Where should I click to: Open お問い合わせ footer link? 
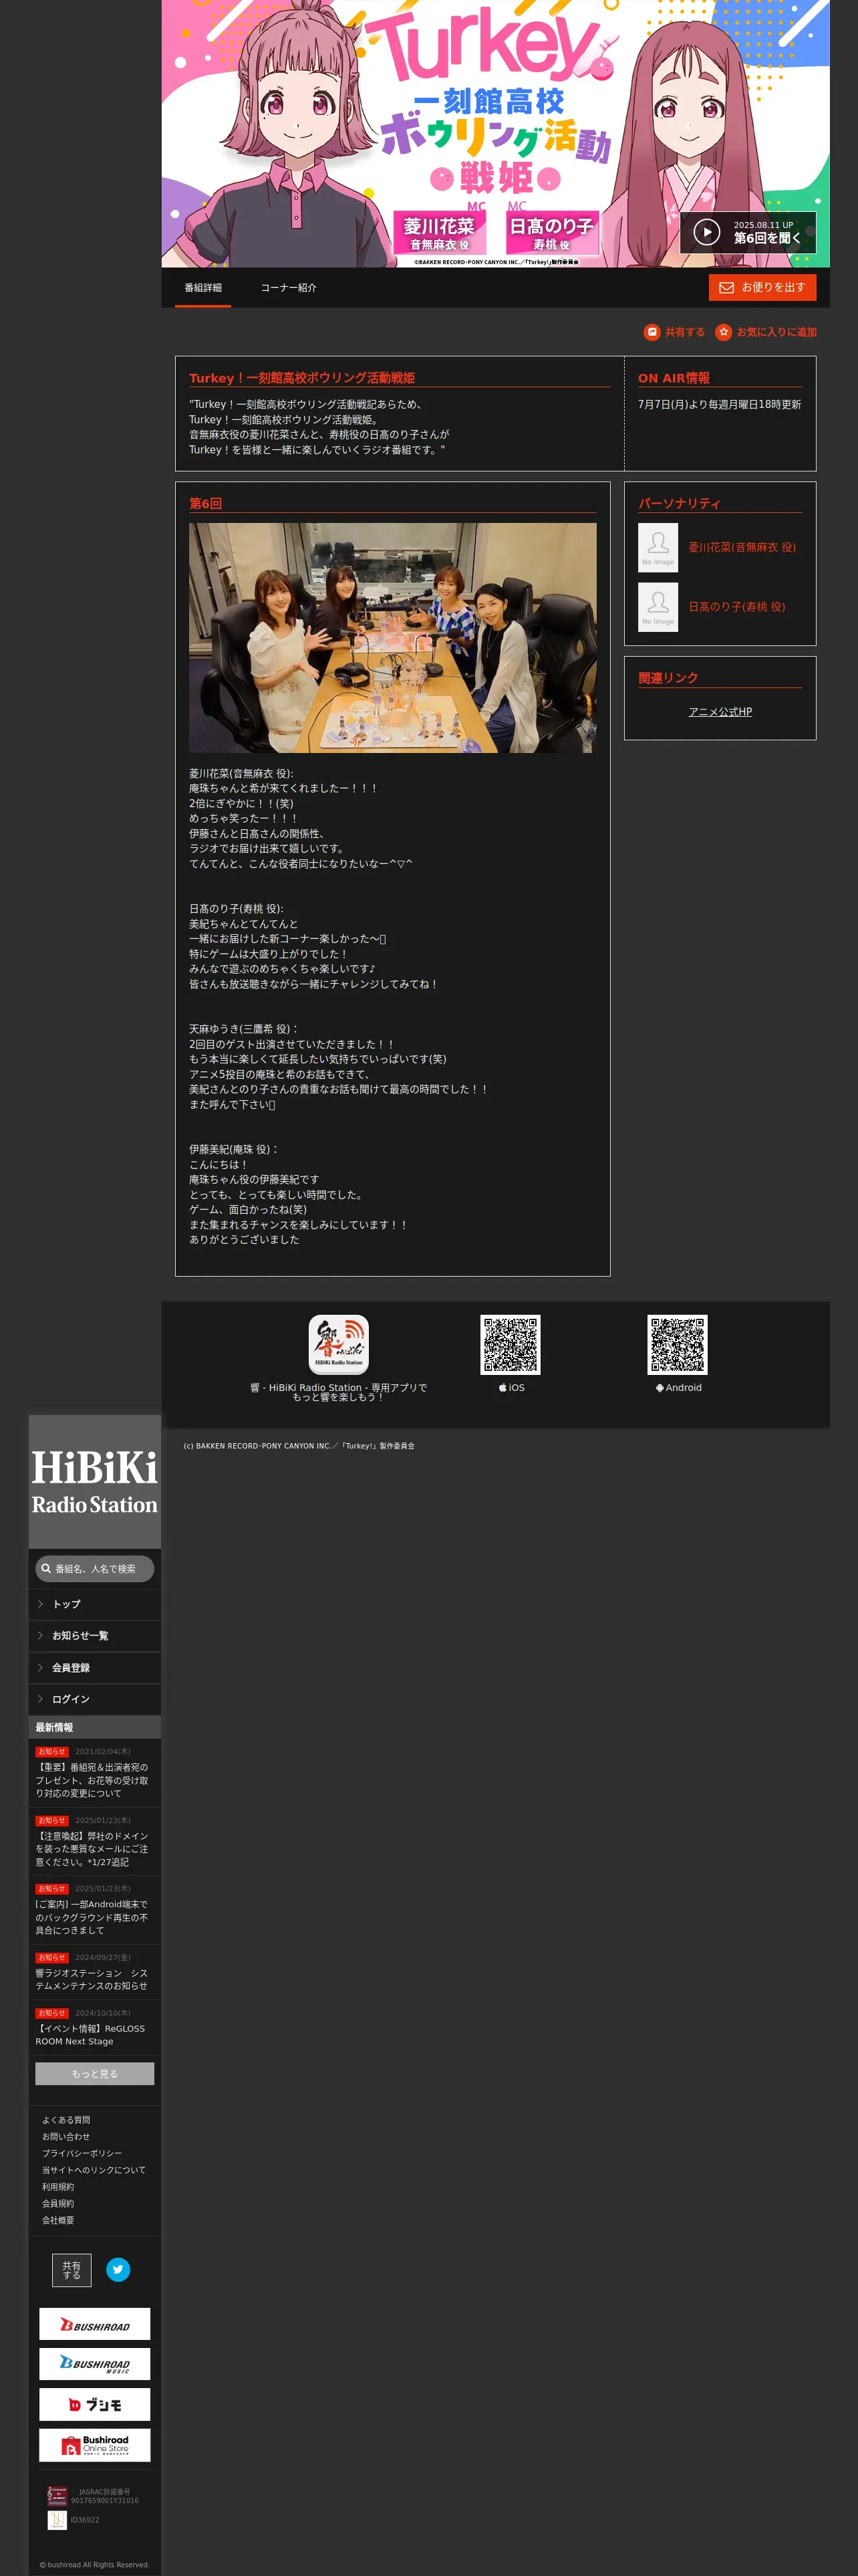coord(66,2137)
